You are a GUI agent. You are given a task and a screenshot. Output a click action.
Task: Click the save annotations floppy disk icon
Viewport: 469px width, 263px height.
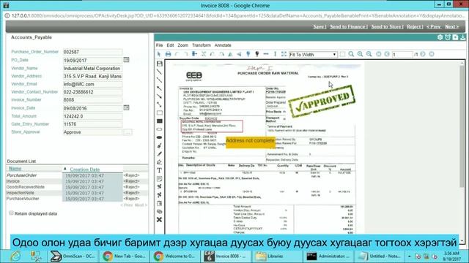[x=160, y=64]
